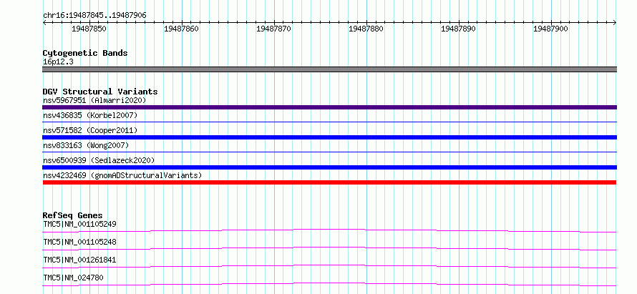This screenshot has width=637, height=294.
Task: Open transcript TMC5|NM_001105248 label
Action: (x=79, y=242)
